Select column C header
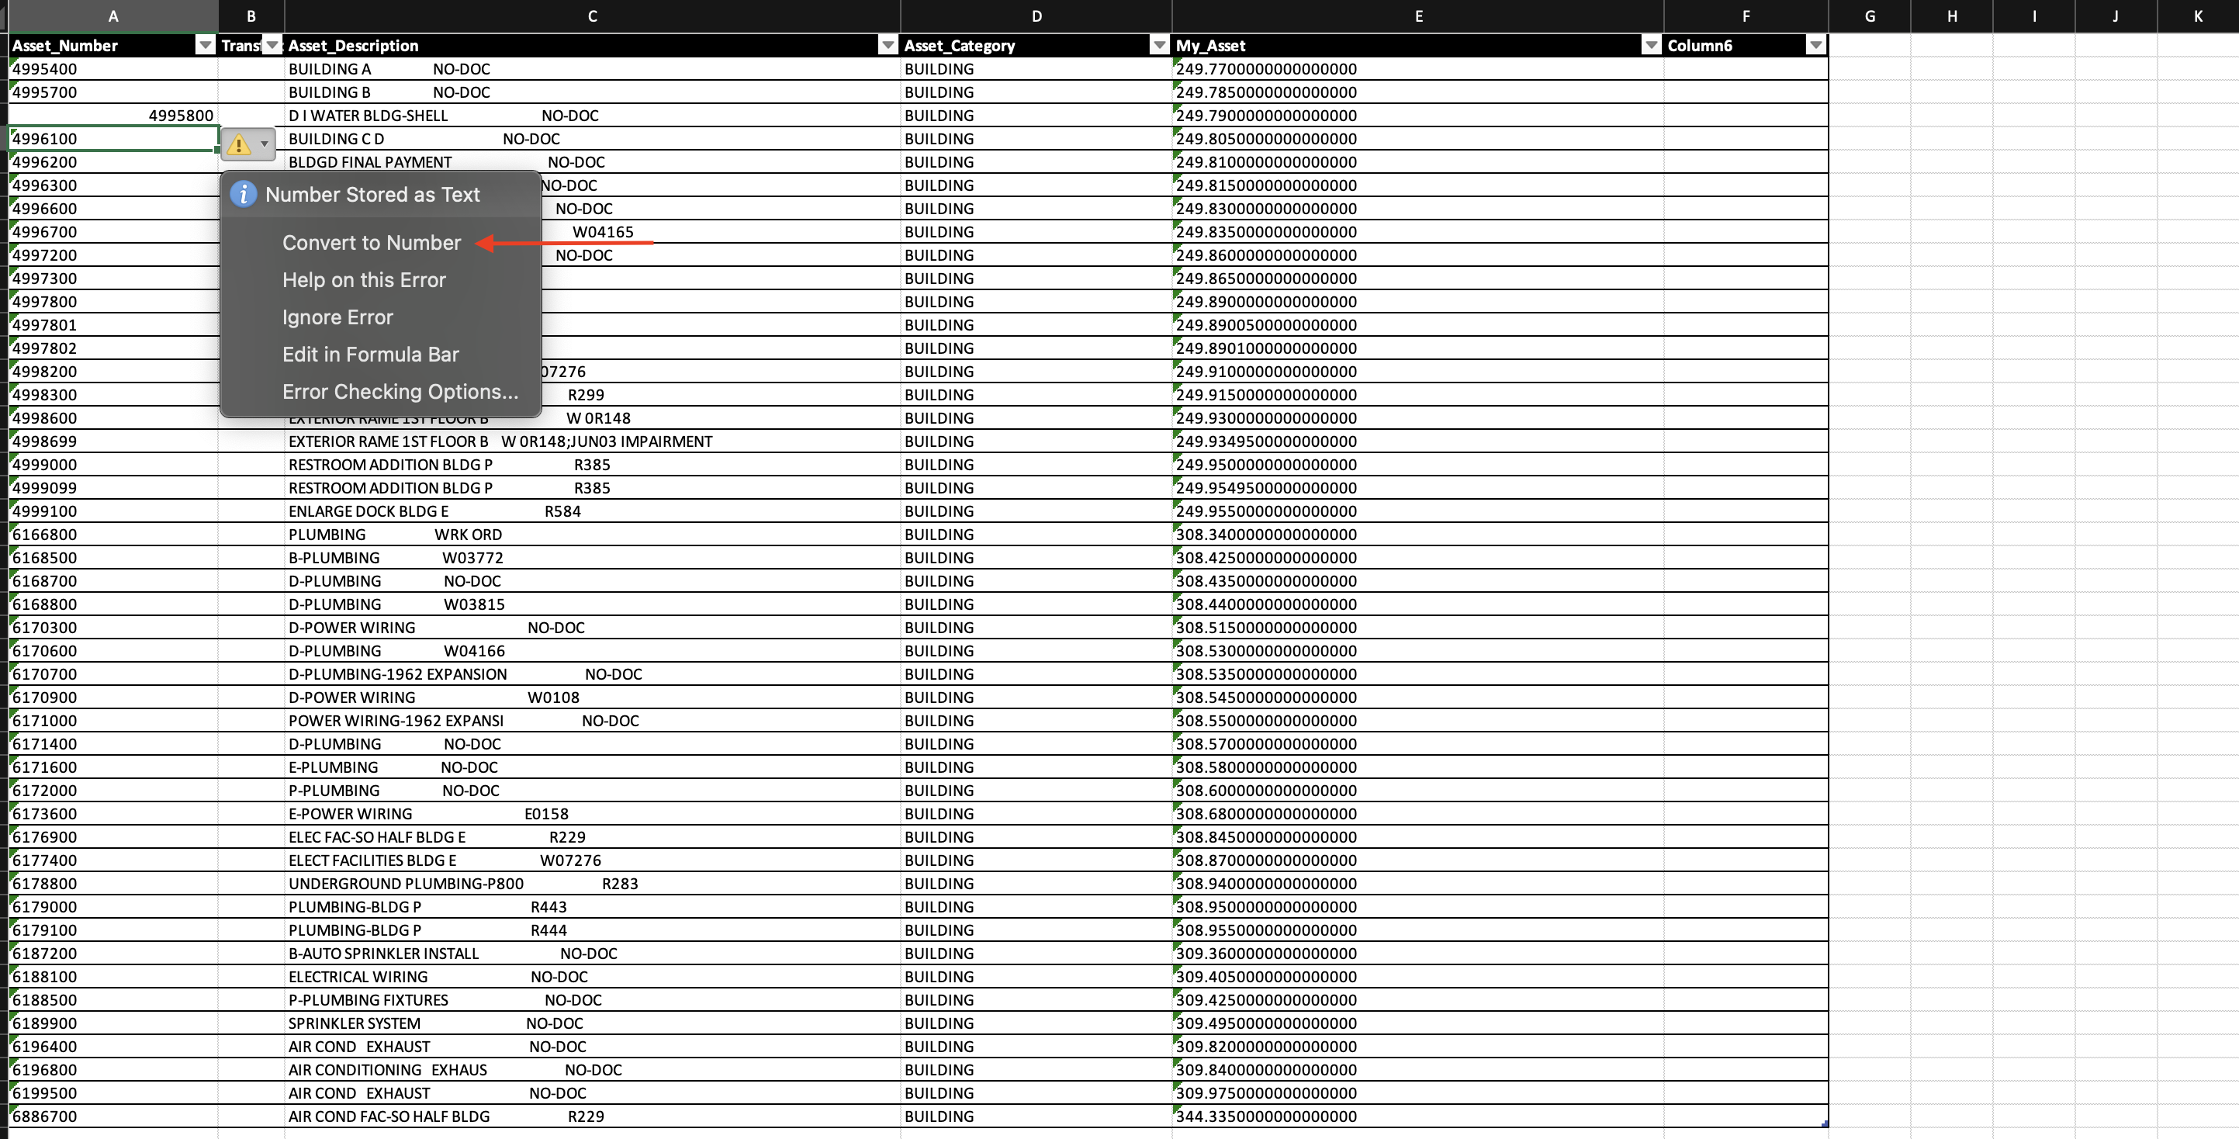 (592, 16)
